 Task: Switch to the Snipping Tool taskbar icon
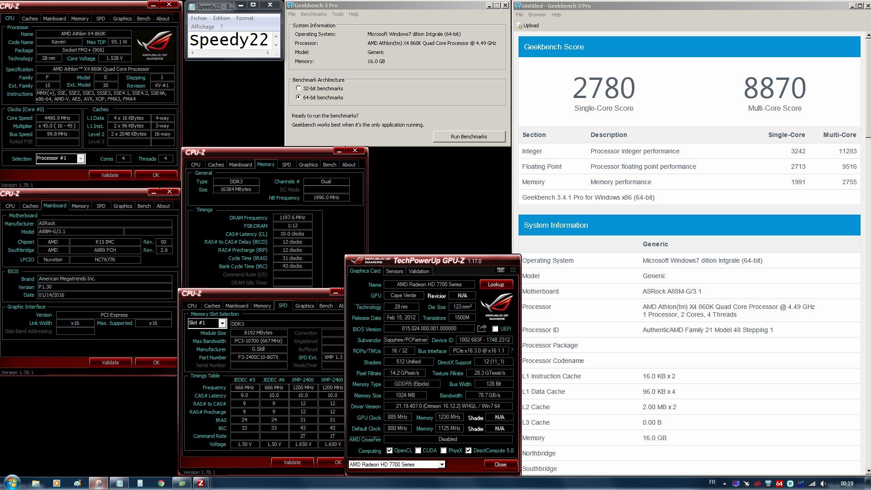click(x=98, y=483)
